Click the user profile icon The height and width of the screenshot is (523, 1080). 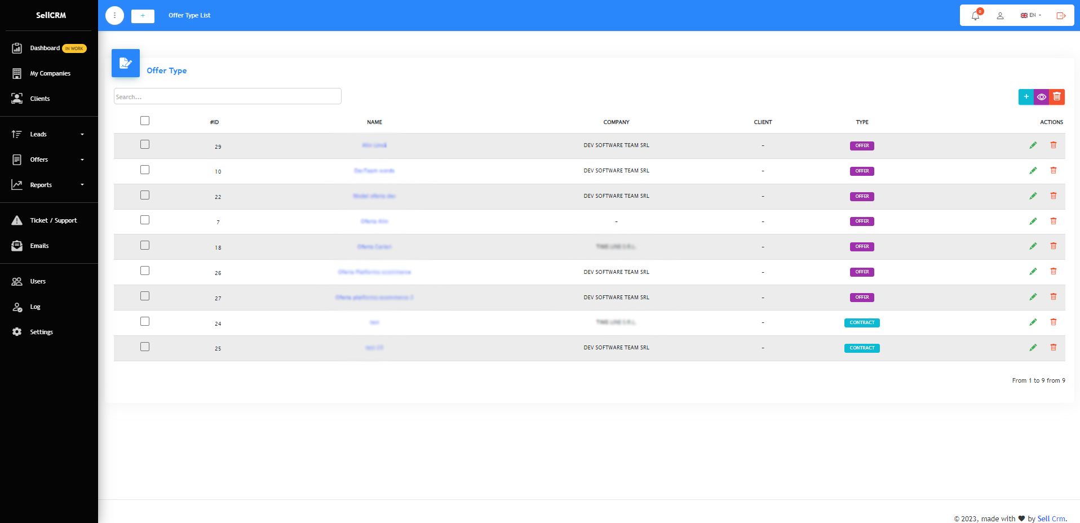pos(1000,16)
